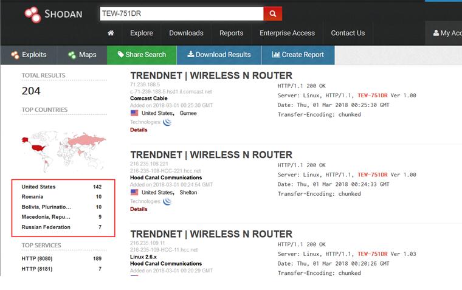462x290 pixels.
Task: Click IP address 216.235.108.221
Action: point(149,164)
